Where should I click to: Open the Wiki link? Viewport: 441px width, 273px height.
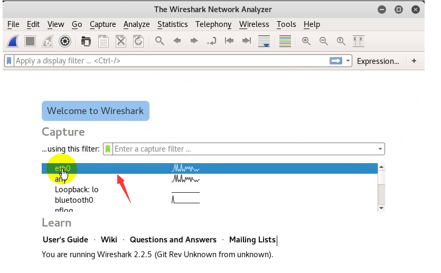pos(109,240)
